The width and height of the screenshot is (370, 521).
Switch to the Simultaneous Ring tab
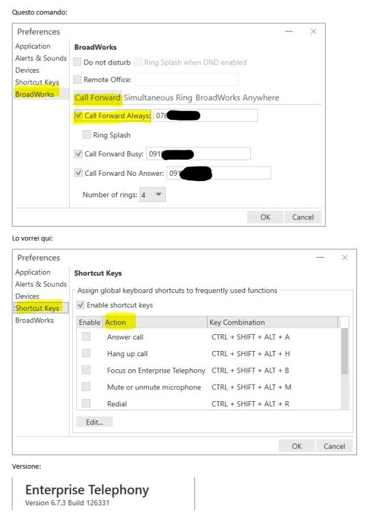pyautogui.click(x=158, y=98)
